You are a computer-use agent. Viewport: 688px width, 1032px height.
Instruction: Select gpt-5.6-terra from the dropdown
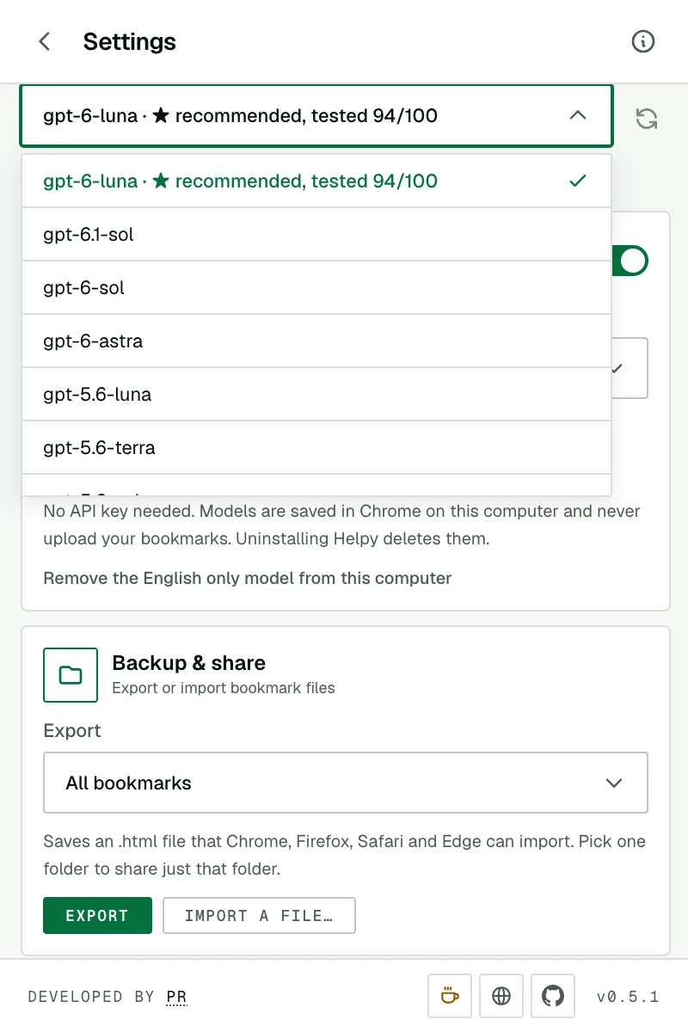pyautogui.click(x=316, y=447)
